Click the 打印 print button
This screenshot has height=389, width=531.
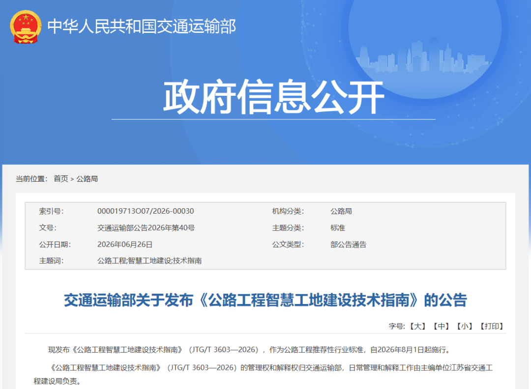point(492,326)
